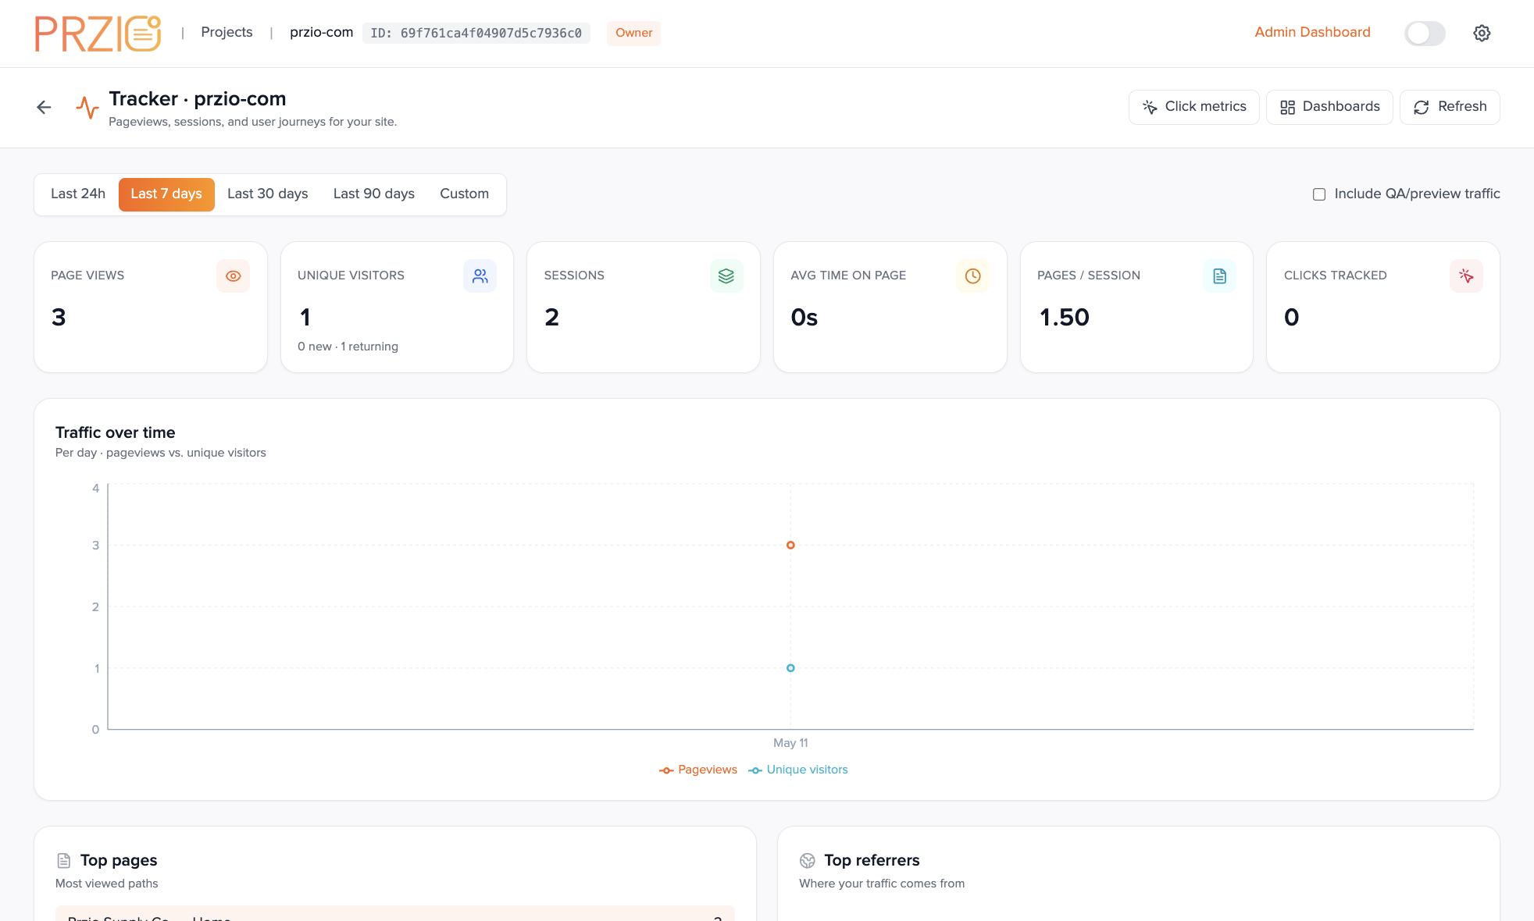Click the Unique Visitors users icon
This screenshot has width=1534, height=921.
click(x=480, y=276)
